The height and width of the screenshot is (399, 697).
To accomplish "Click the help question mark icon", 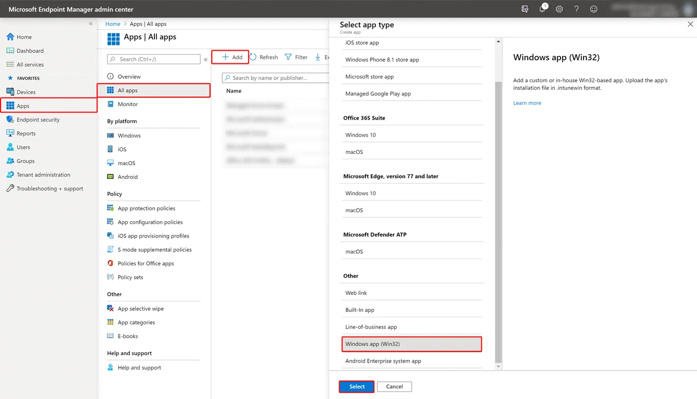I will coord(577,9).
